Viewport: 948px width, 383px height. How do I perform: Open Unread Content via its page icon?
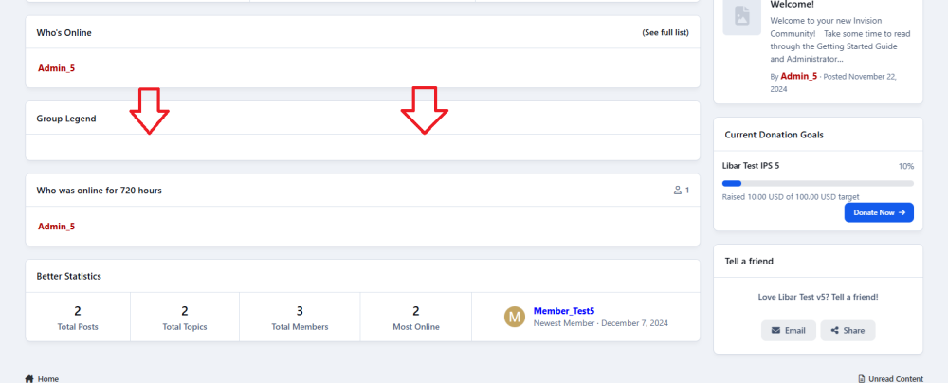pos(861,378)
